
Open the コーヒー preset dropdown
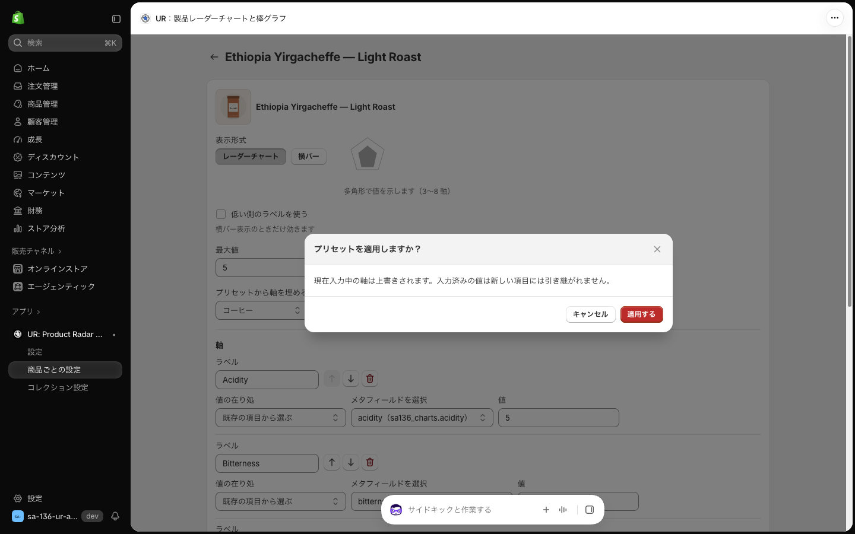pos(261,310)
